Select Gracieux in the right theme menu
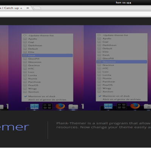151x151 pixels. [x=122, y=65]
